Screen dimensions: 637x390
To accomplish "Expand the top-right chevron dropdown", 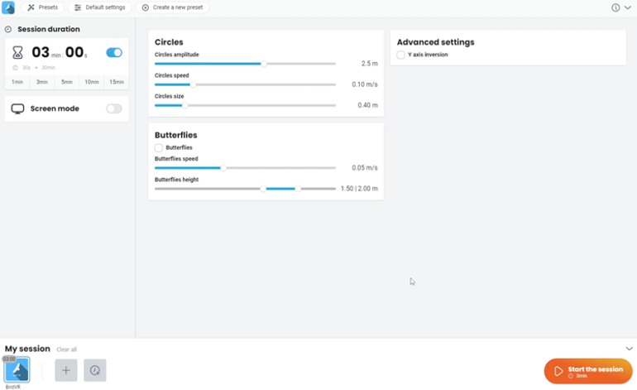I will point(627,7).
